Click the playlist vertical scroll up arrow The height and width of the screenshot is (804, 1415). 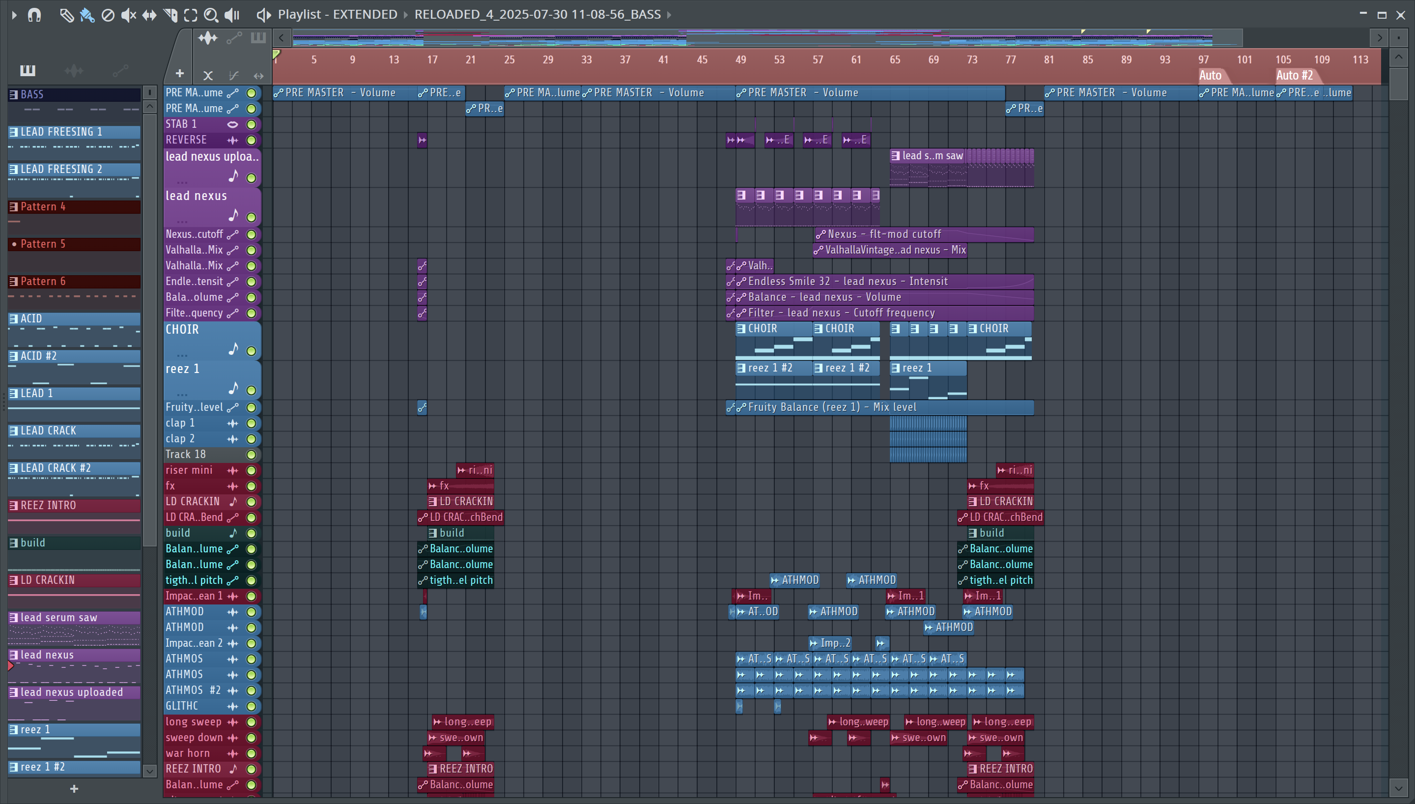click(x=1398, y=57)
